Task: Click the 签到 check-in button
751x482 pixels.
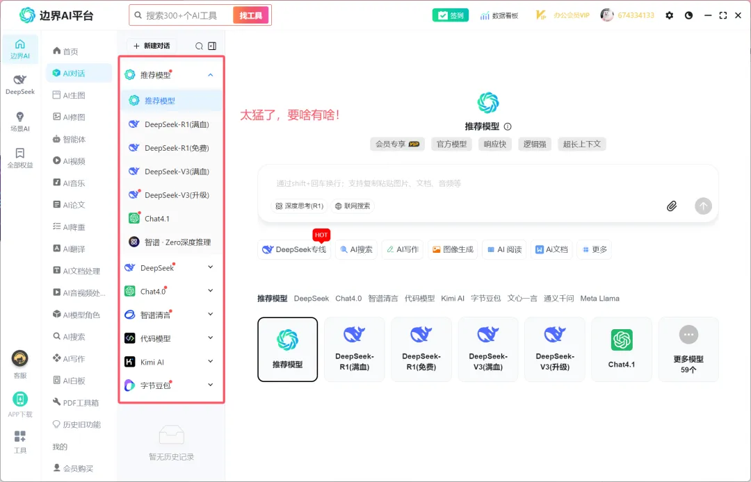Action: point(450,15)
